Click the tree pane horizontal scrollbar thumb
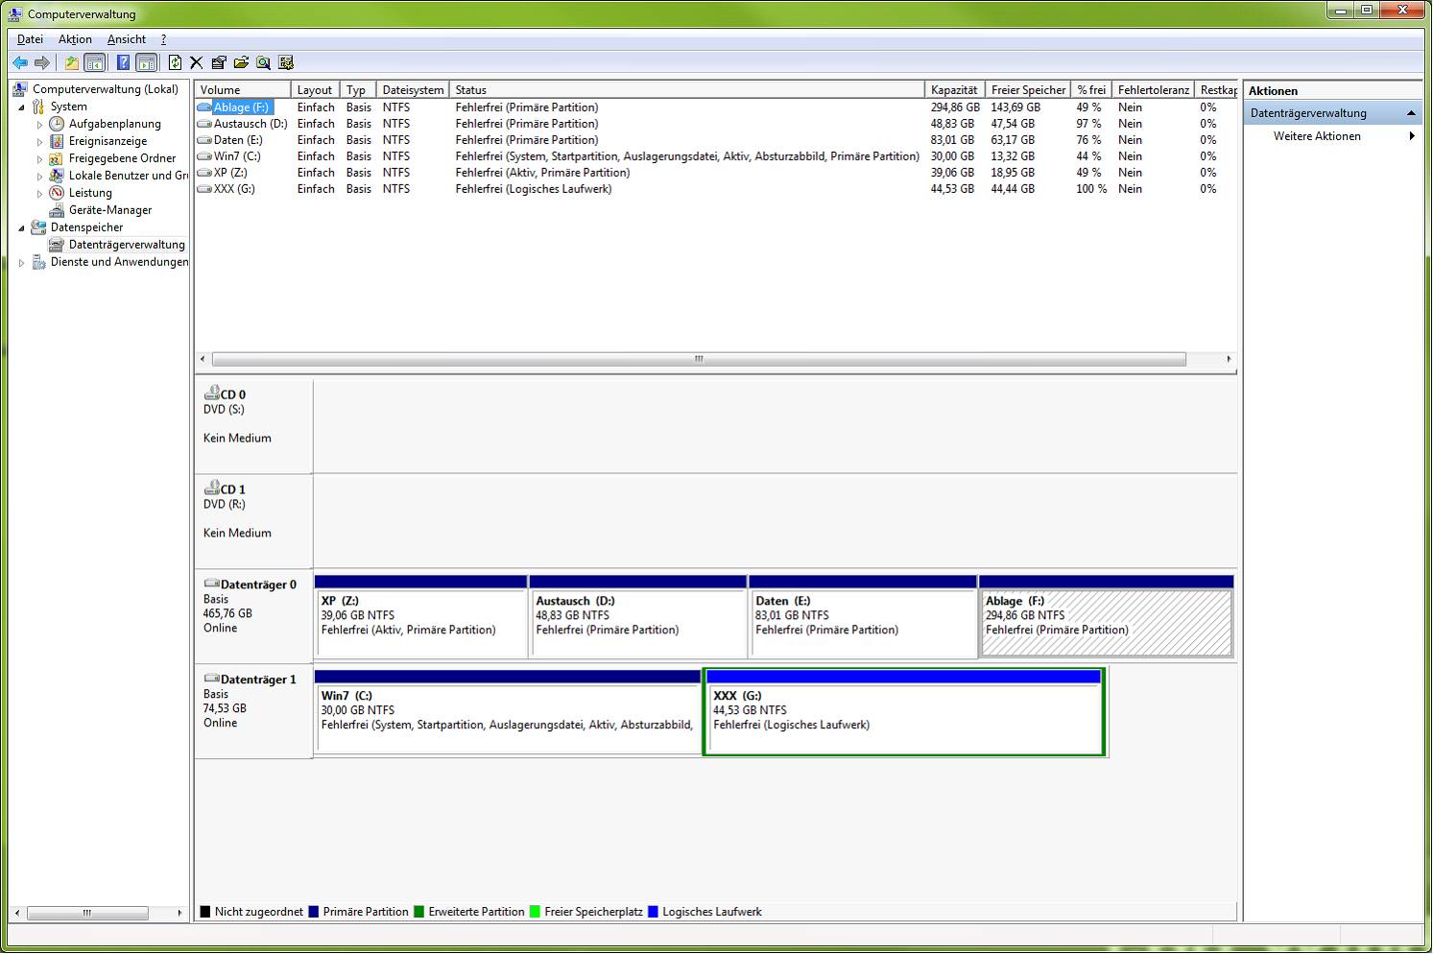 87,913
